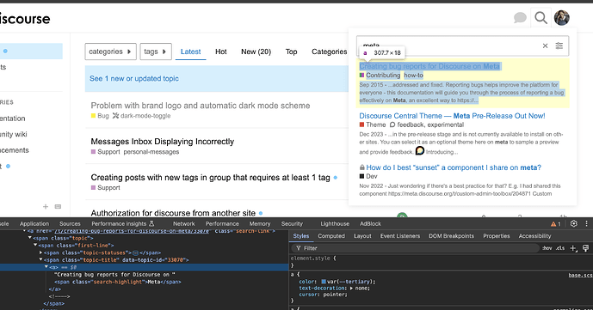The height and width of the screenshot is (310, 593).
Task: Collapse the selected a element node
Action: point(46,267)
